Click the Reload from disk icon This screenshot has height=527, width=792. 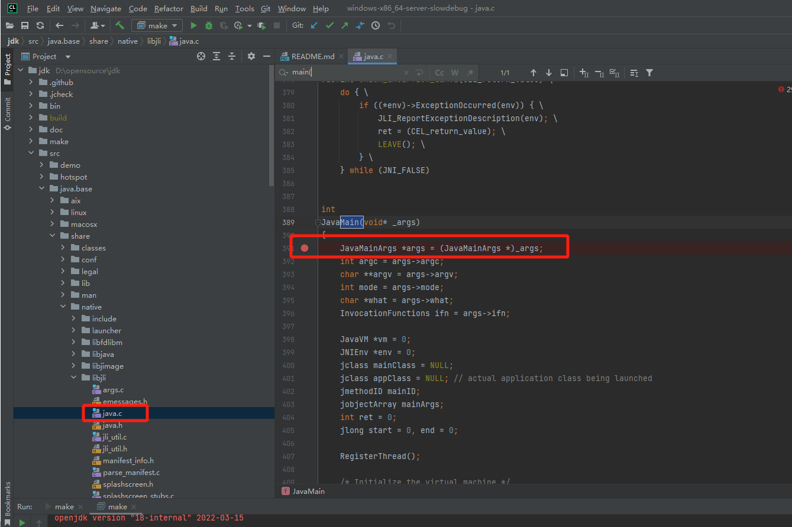point(40,25)
